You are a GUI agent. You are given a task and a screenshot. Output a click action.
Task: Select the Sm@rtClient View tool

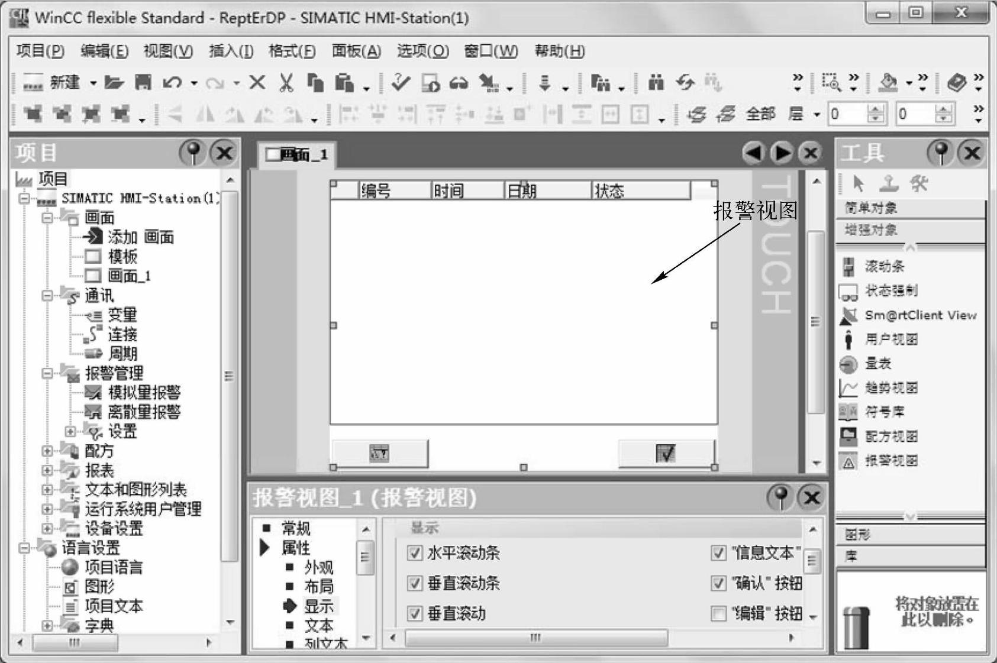tap(909, 315)
